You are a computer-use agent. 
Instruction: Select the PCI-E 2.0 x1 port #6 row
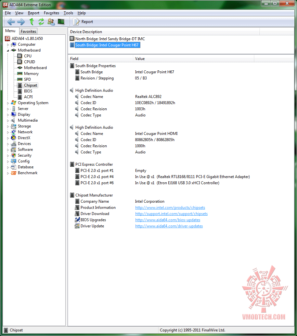coord(147,183)
